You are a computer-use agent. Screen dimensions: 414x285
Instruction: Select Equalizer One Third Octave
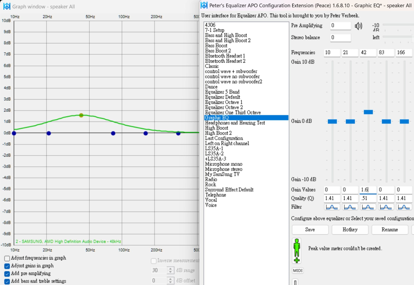click(x=233, y=112)
